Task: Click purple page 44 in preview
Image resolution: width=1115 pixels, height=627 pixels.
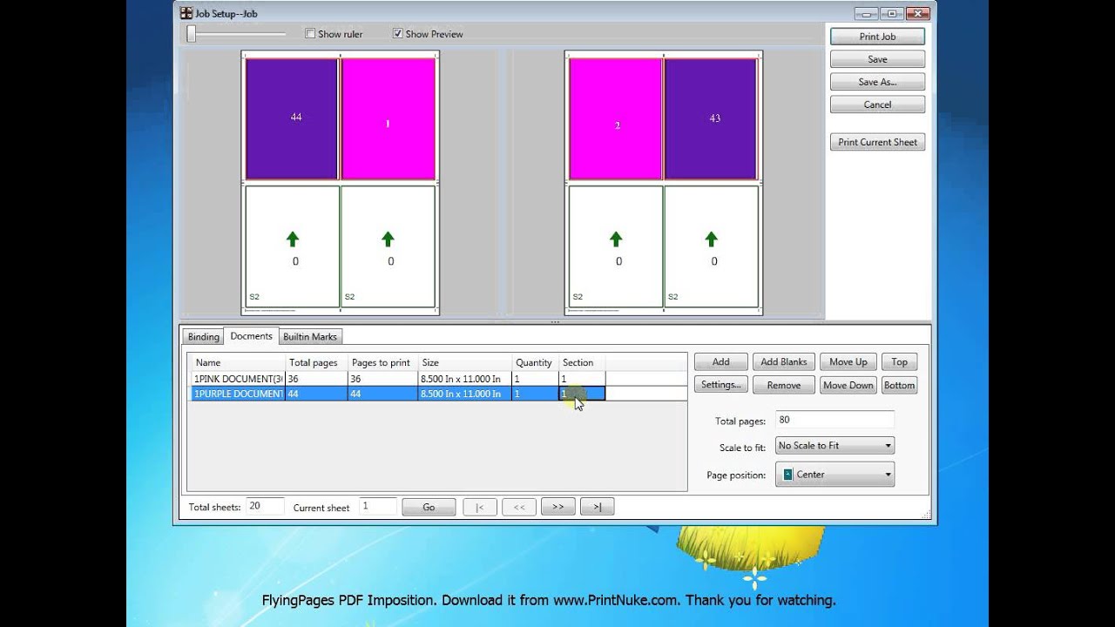Action: coord(292,118)
